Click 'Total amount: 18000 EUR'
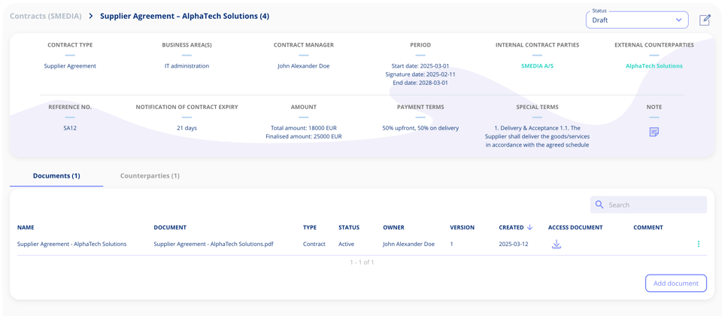Viewport: 722px width, 316px height. click(303, 128)
